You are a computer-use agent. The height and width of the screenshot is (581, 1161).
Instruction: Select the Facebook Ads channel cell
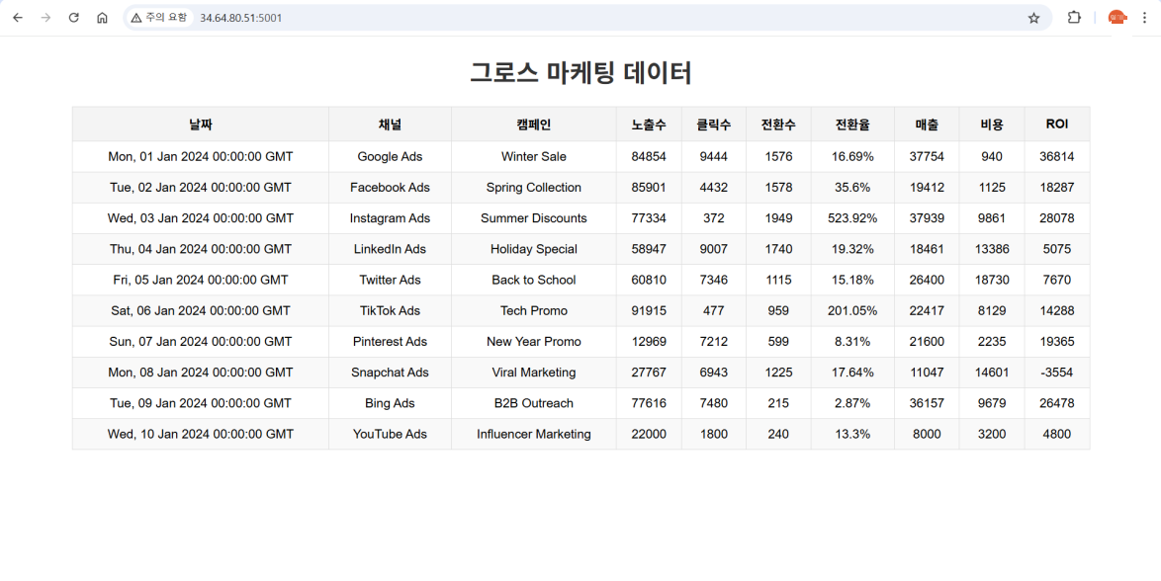391,188
